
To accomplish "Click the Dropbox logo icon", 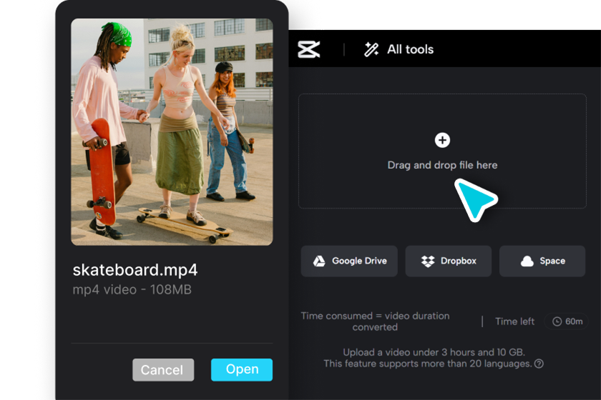I will pyautogui.click(x=428, y=261).
